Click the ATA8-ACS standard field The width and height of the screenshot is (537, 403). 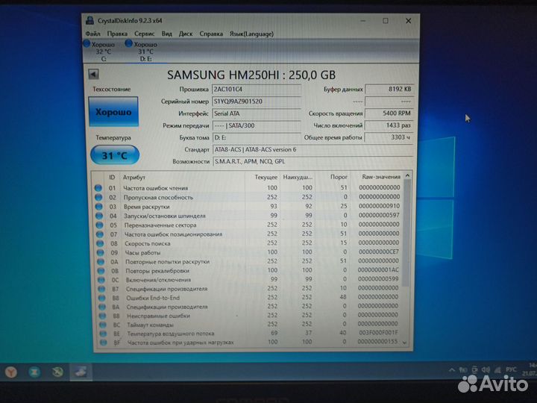pyautogui.click(x=313, y=149)
